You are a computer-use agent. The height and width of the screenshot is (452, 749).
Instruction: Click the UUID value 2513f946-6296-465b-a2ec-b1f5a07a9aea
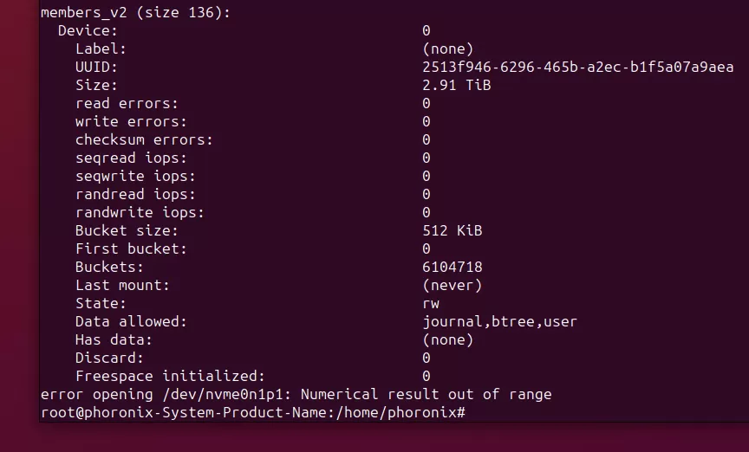pyautogui.click(x=577, y=67)
